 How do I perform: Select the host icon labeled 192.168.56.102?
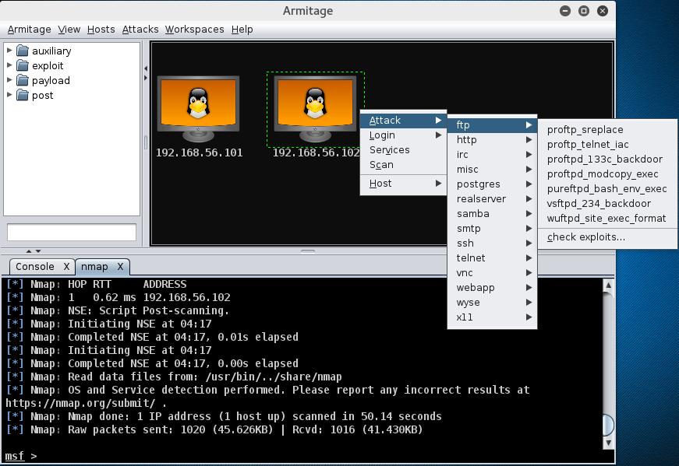315,108
